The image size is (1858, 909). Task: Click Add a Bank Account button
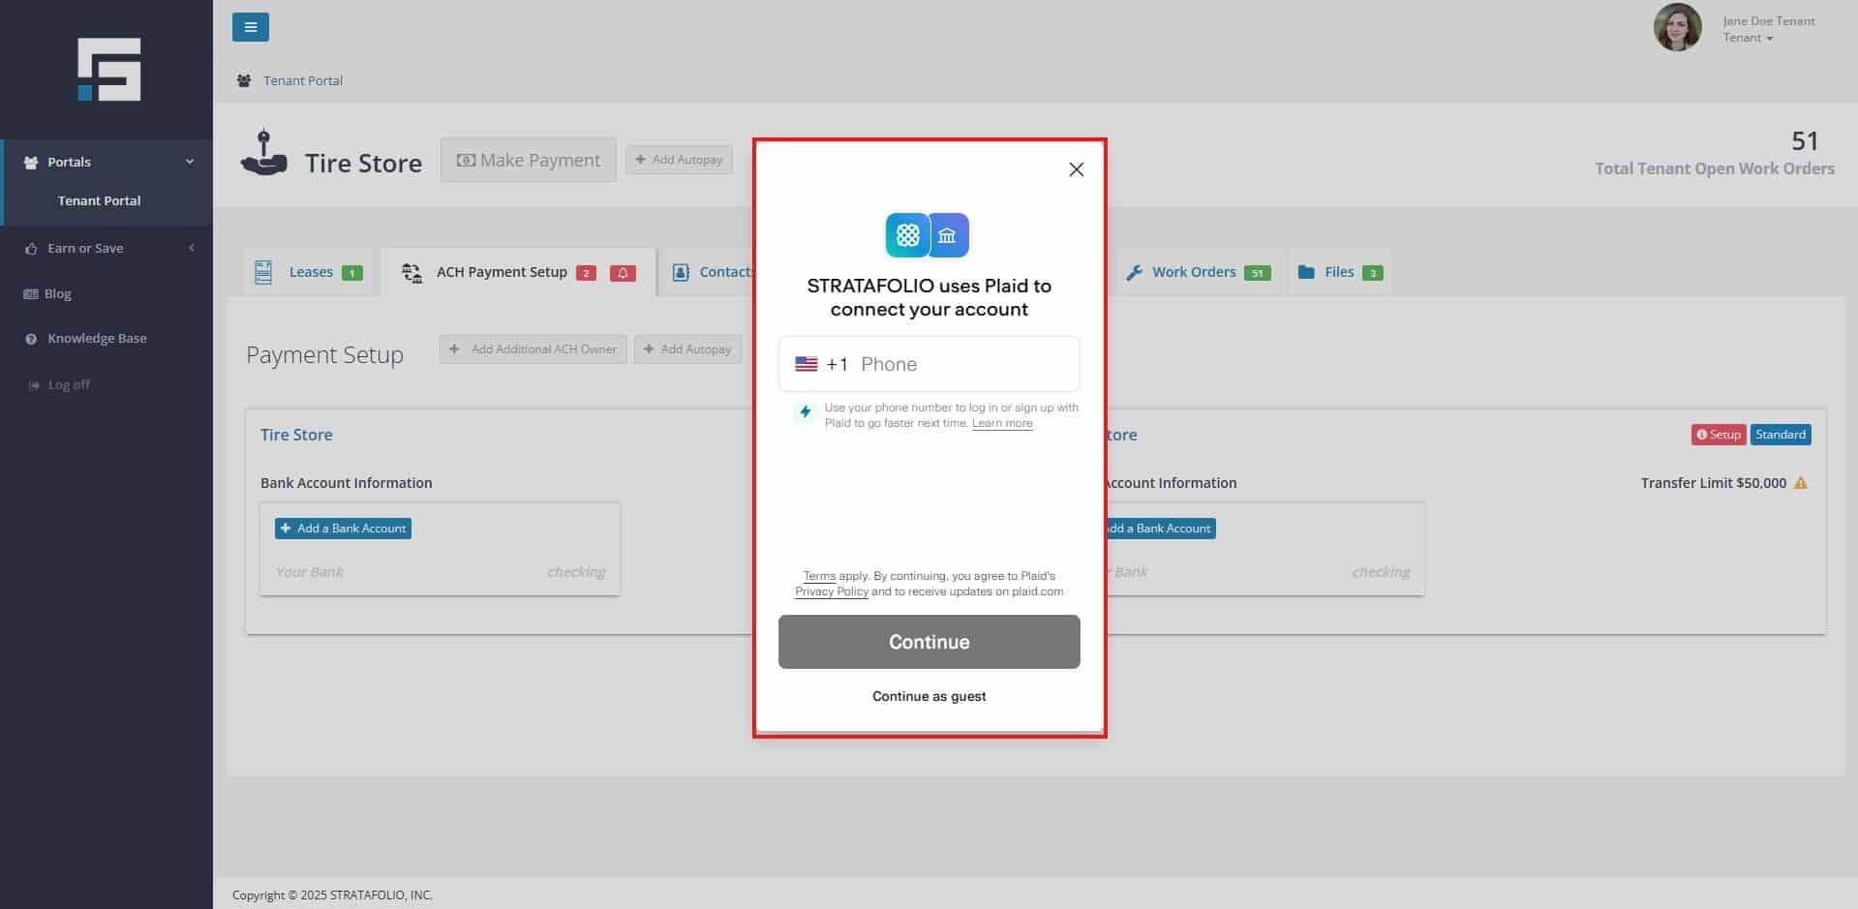click(343, 529)
